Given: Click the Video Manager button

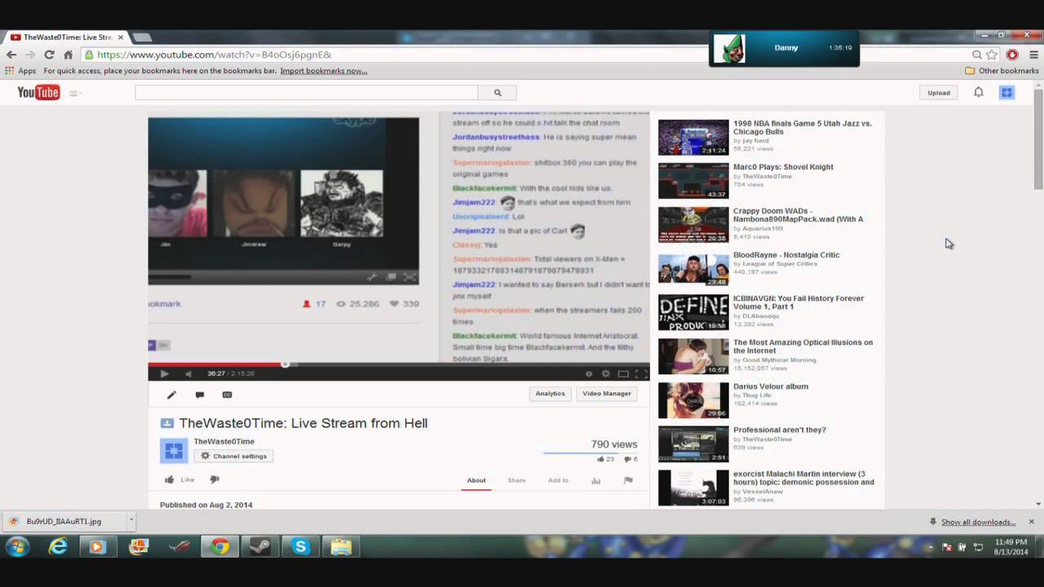Looking at the screenshot, I should coord(607,394).
